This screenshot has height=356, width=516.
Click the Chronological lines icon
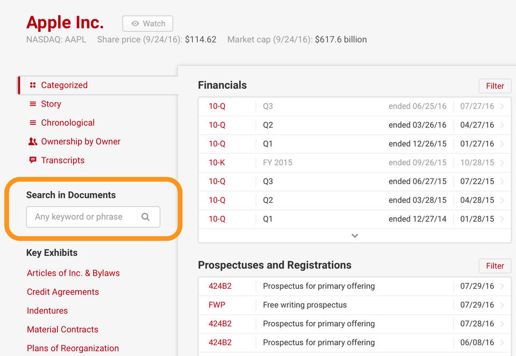point(33,123)
